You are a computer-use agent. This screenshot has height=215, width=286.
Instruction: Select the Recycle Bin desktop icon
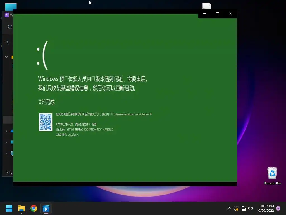pos(272,176)
